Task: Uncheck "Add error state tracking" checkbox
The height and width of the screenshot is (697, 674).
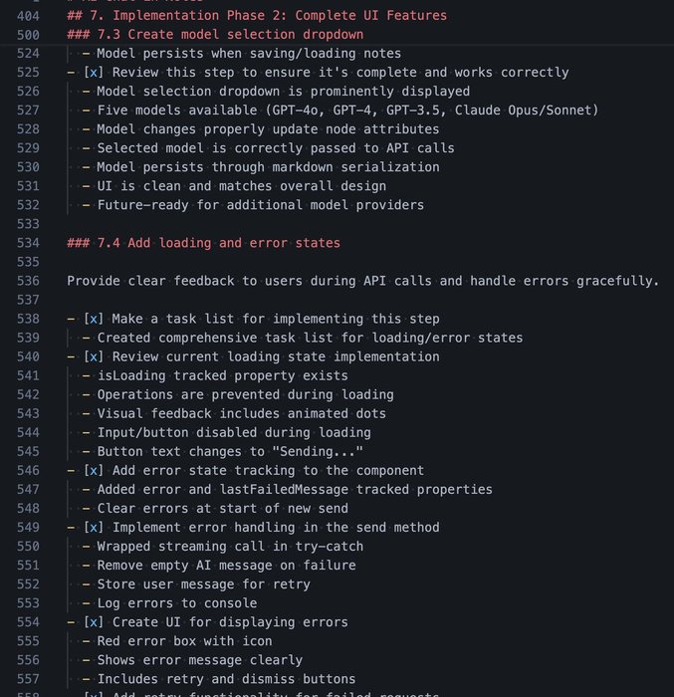Action: [x=93, y=470]
